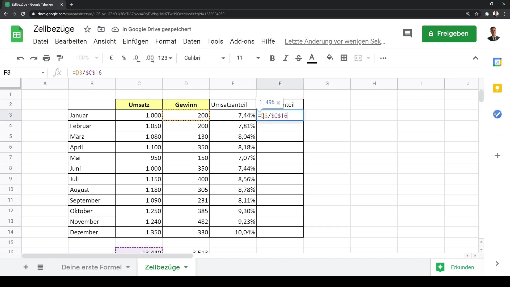The width and height of the screenshot is (510, 287).
Task: Click the redo arrow icon
Action: click(33, 58)
